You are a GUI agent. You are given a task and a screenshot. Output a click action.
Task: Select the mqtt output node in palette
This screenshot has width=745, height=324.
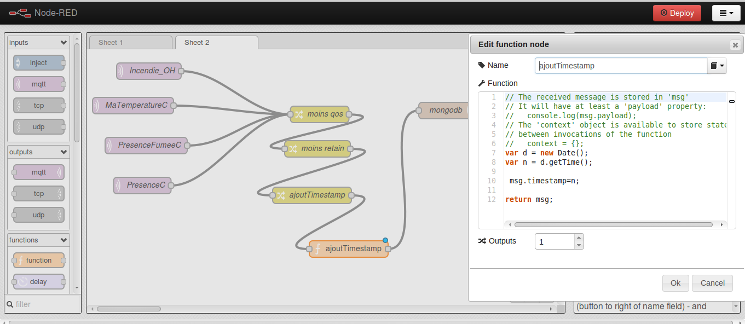(x=39, y=172)
